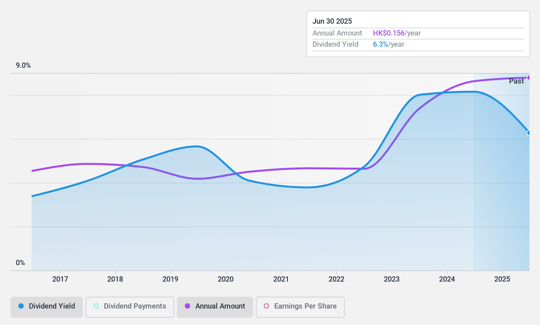The image size is (540, 325).
Task: Click the 2018 axis label
Action: (115, 279)
